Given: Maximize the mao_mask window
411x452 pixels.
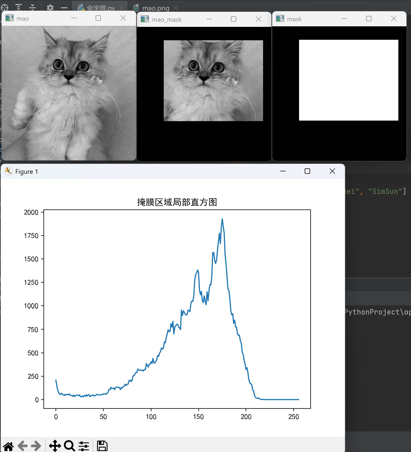Looking at the screenshot, I should 234,19.
